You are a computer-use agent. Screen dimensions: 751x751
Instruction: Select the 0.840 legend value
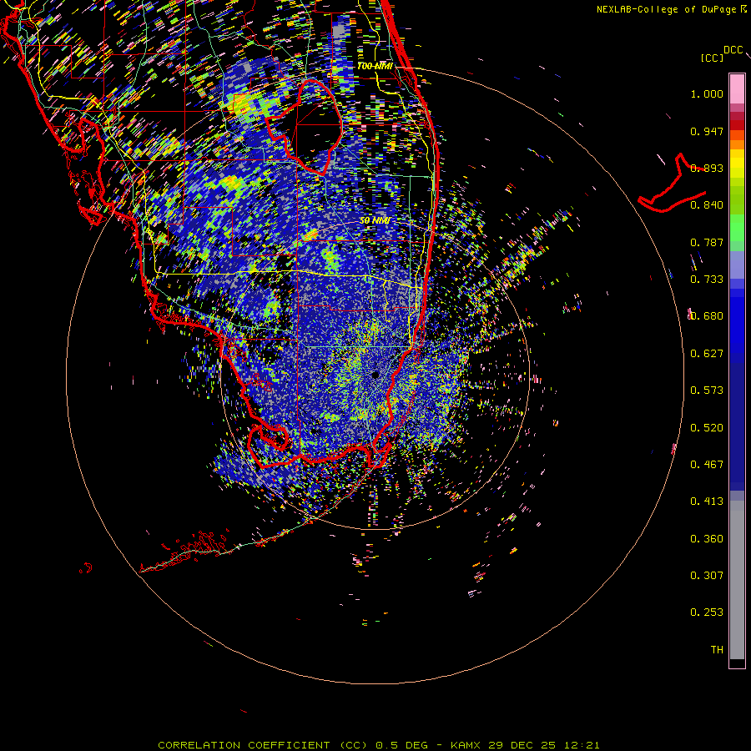tap(707, 205)
